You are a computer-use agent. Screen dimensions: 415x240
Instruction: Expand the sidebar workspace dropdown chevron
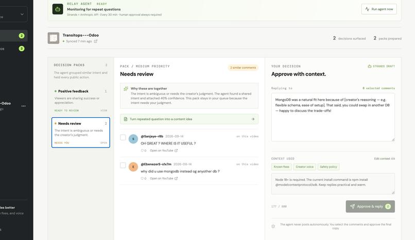coord(22,14)
